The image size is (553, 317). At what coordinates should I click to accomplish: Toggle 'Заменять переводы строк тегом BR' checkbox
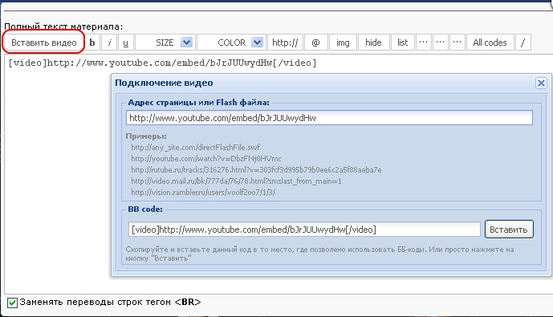pos(12,303)
